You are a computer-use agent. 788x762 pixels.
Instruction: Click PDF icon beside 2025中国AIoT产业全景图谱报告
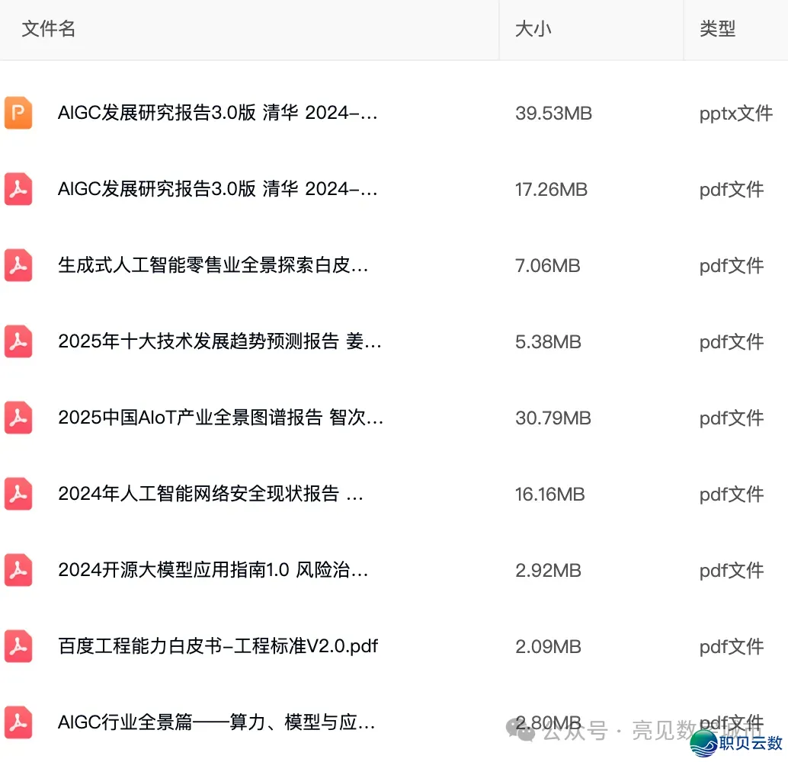[x=18, y=418]
